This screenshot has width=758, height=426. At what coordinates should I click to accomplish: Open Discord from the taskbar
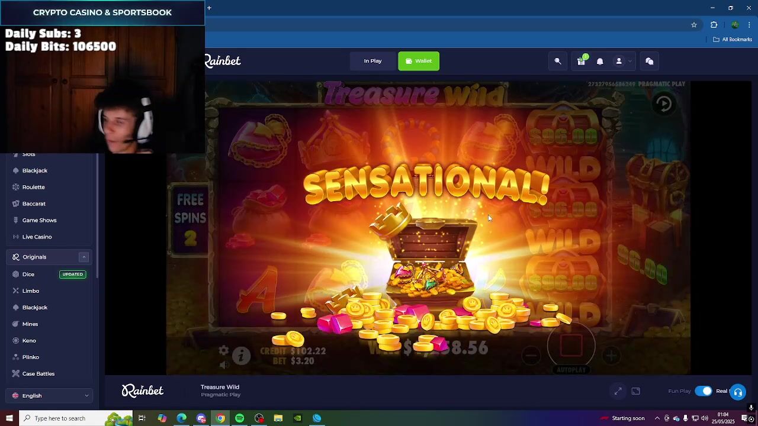(201, 418)
